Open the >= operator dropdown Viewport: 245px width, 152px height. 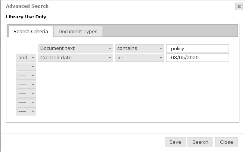(x=140, y=58)
